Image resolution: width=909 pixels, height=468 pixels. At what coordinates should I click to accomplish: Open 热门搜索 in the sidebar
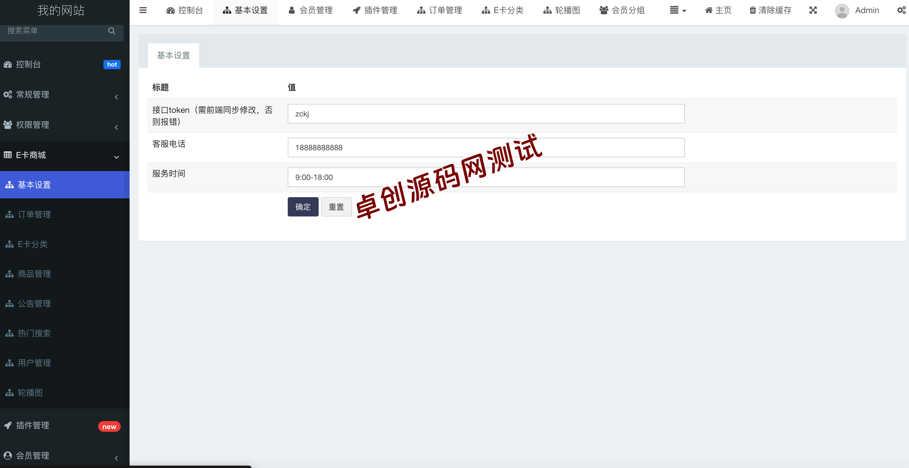(x=65, y=333)
